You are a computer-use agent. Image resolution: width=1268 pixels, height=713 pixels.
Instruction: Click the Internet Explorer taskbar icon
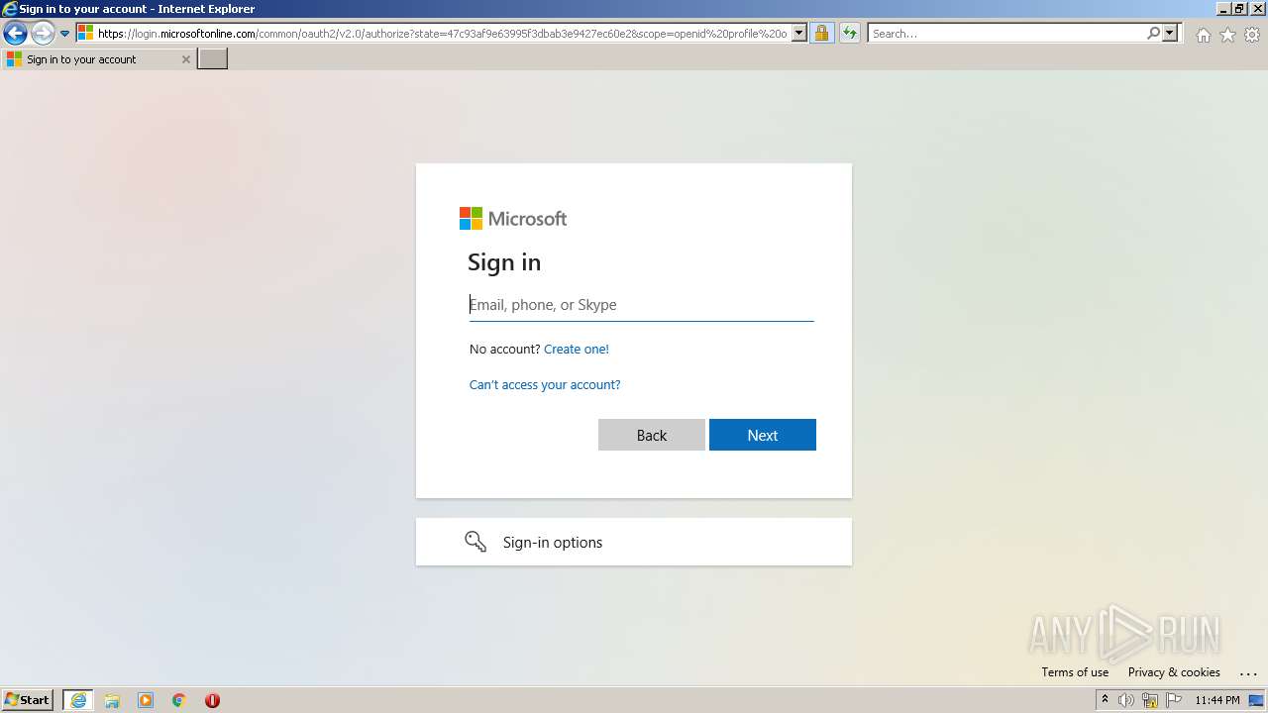(78, 700)
